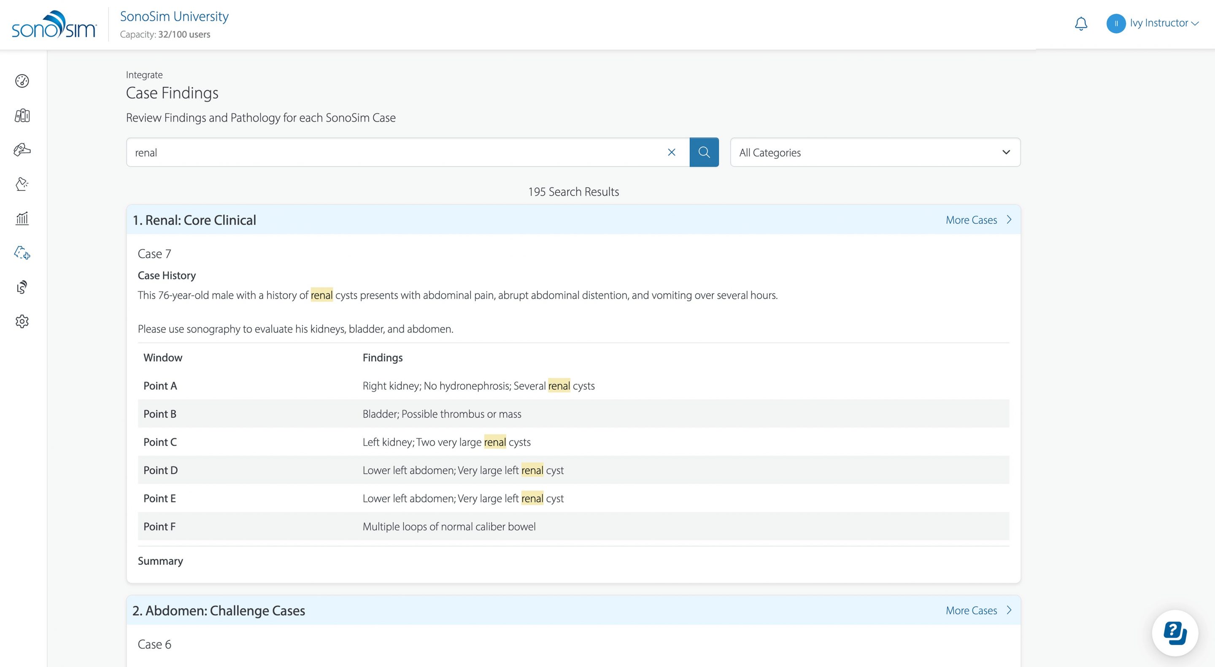Click the blue magnifier search button
Screen dimensions: 1215x667
click(x=704, y=152)
